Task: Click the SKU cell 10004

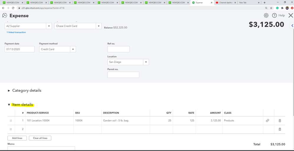Action: coord(87,120)
